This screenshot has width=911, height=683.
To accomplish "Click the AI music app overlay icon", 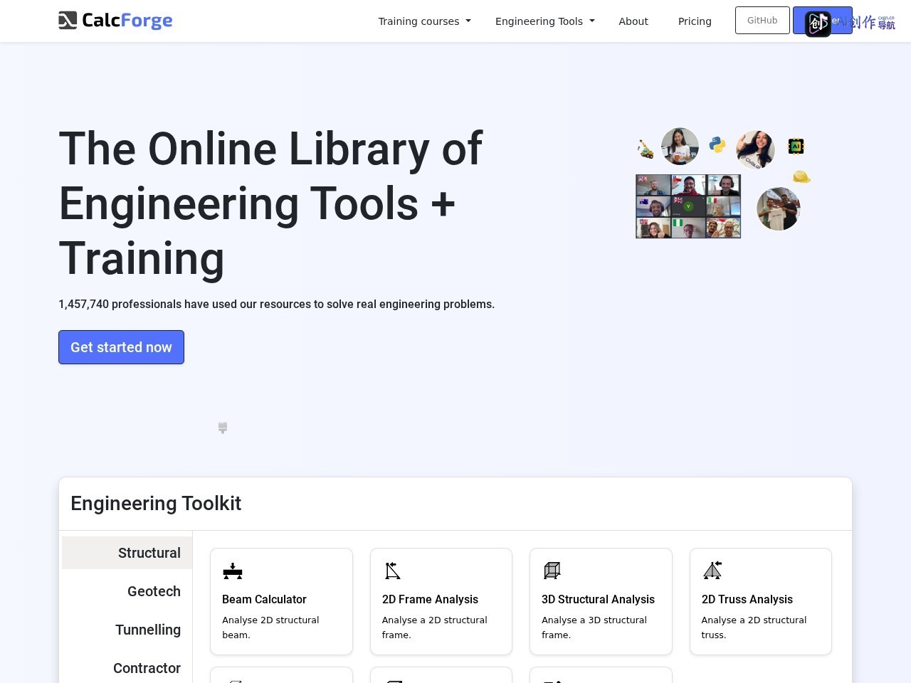I will pos(818,24).
